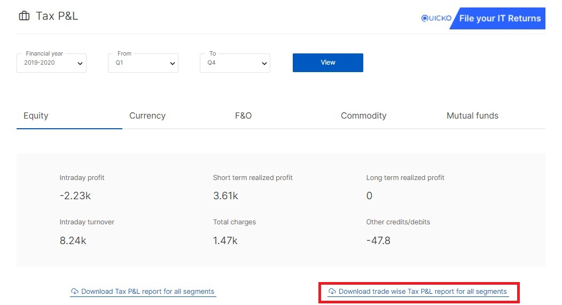
Task: Download trade wise Tax P&L report link
Action: [423, 292]
